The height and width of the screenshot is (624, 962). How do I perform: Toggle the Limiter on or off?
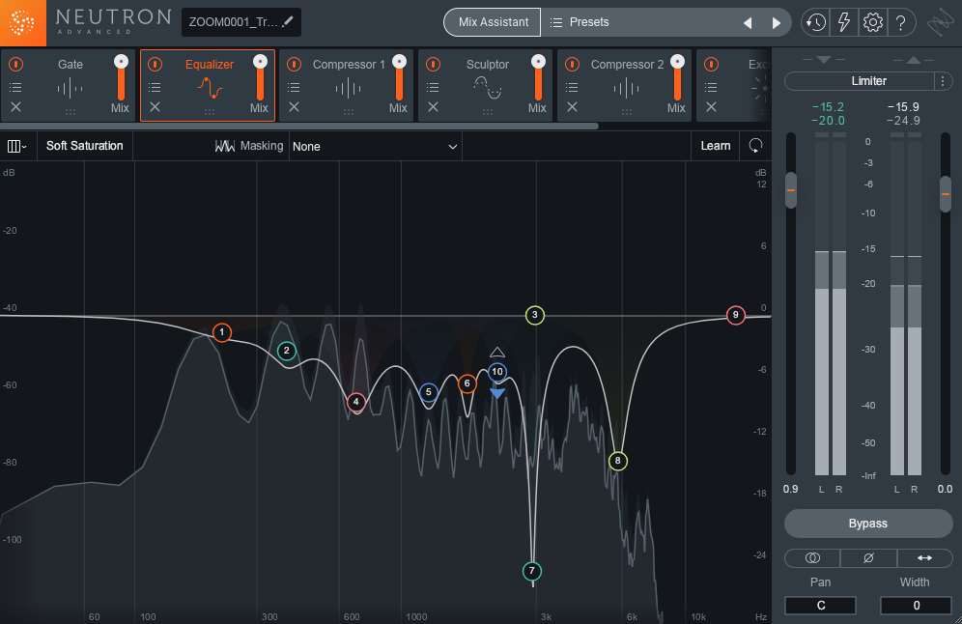click(861, 81)
